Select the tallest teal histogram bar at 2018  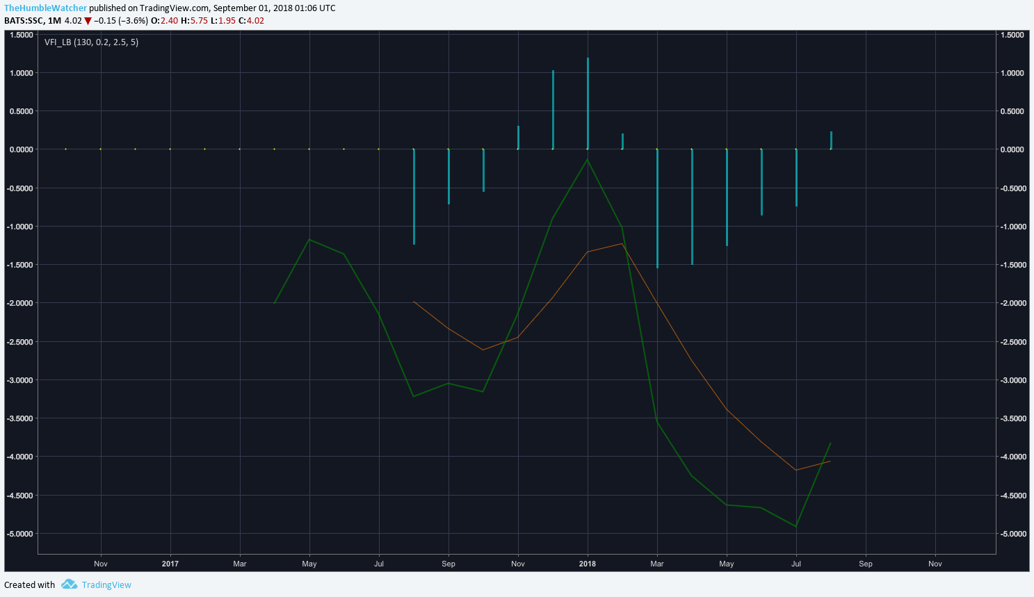[588, 104]
